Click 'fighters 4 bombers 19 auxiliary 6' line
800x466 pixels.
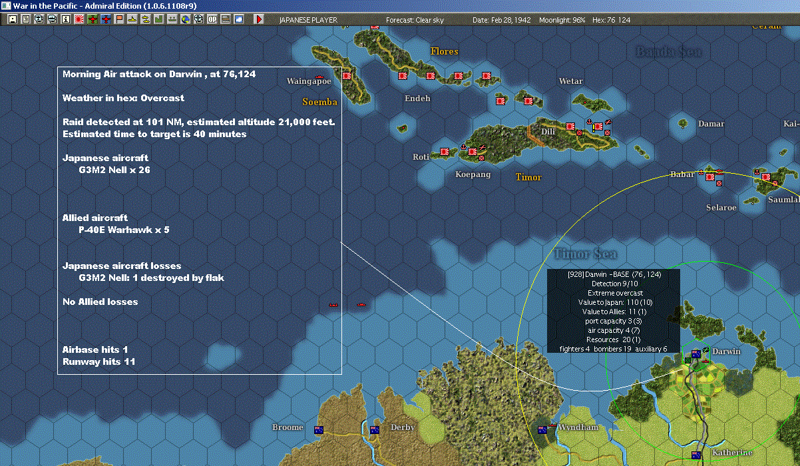tap(613, 349)
